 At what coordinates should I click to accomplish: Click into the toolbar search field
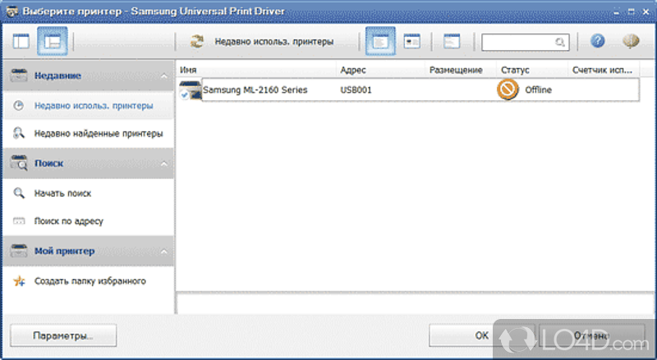point(519,42)
